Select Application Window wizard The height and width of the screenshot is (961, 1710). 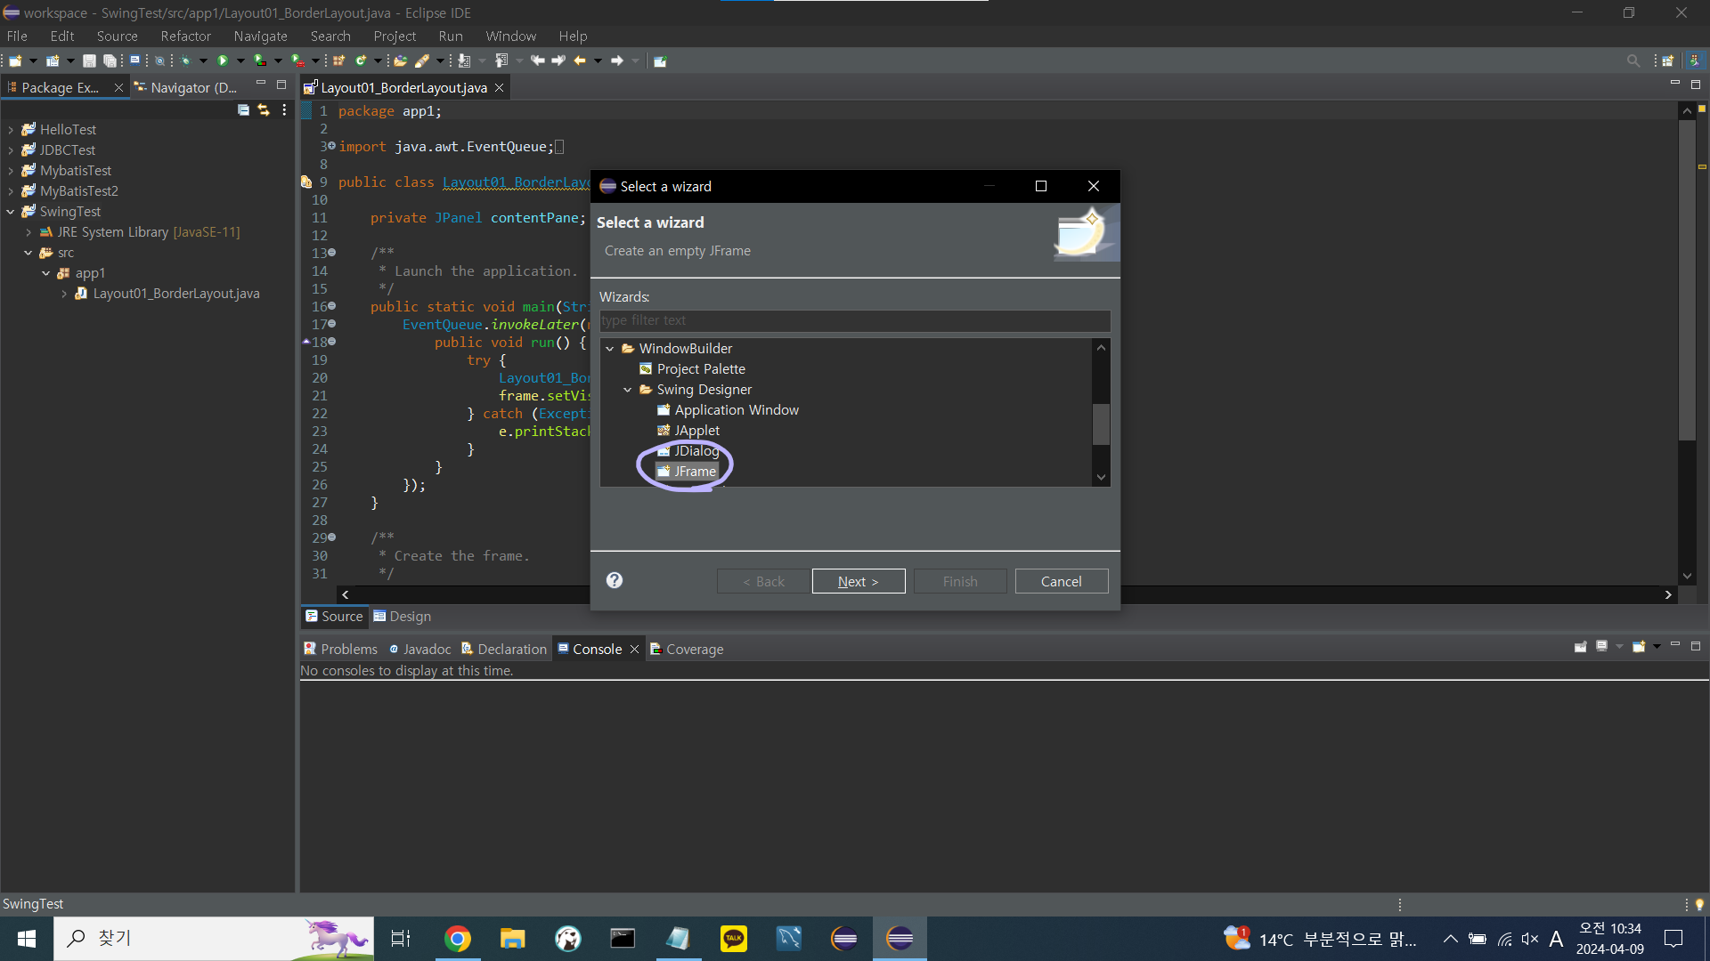click(x=728, y=410)
